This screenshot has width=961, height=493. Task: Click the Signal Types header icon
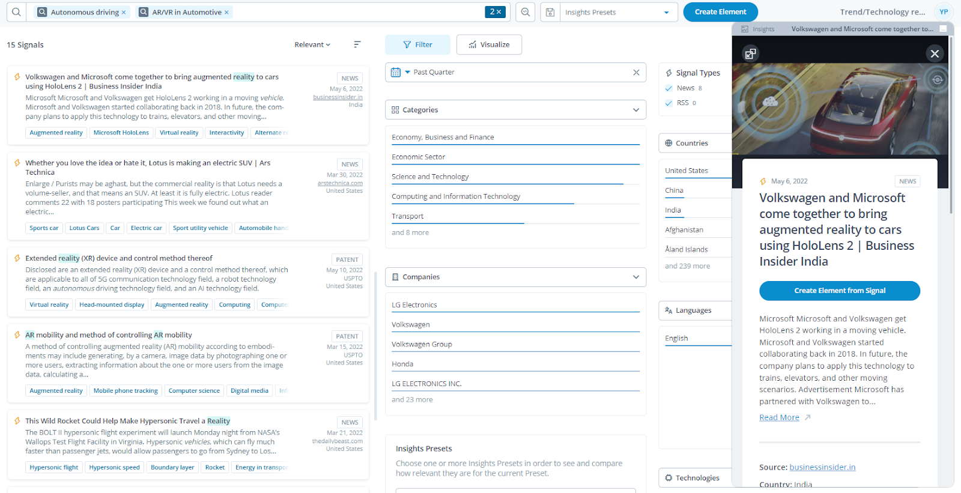[668, 73]
